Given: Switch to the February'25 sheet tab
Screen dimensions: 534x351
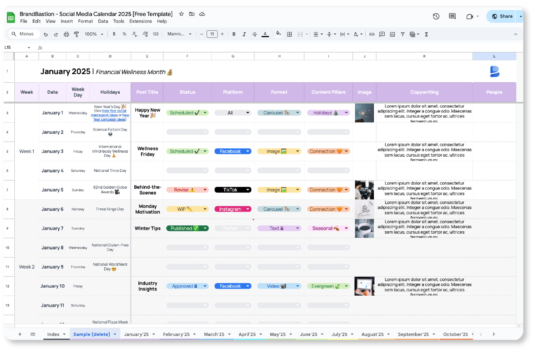Looking at the screenshot, I should tap(177, 334).
